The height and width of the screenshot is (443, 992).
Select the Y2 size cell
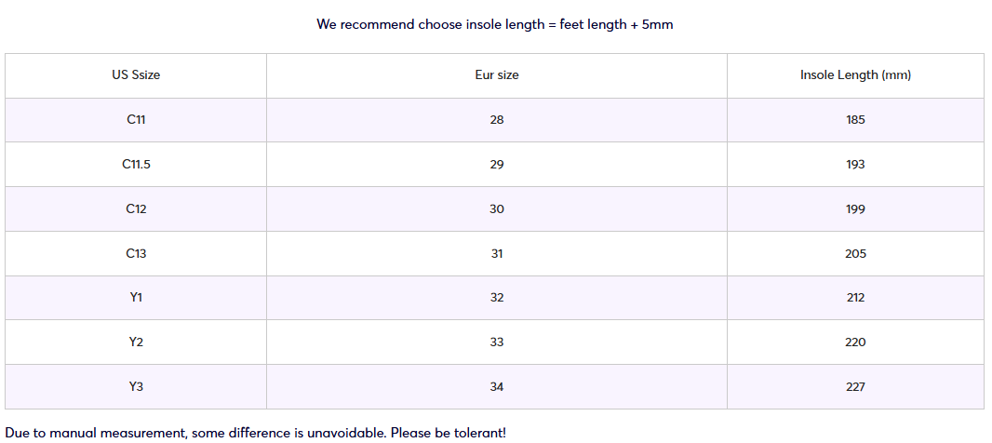tap(136, 342)
